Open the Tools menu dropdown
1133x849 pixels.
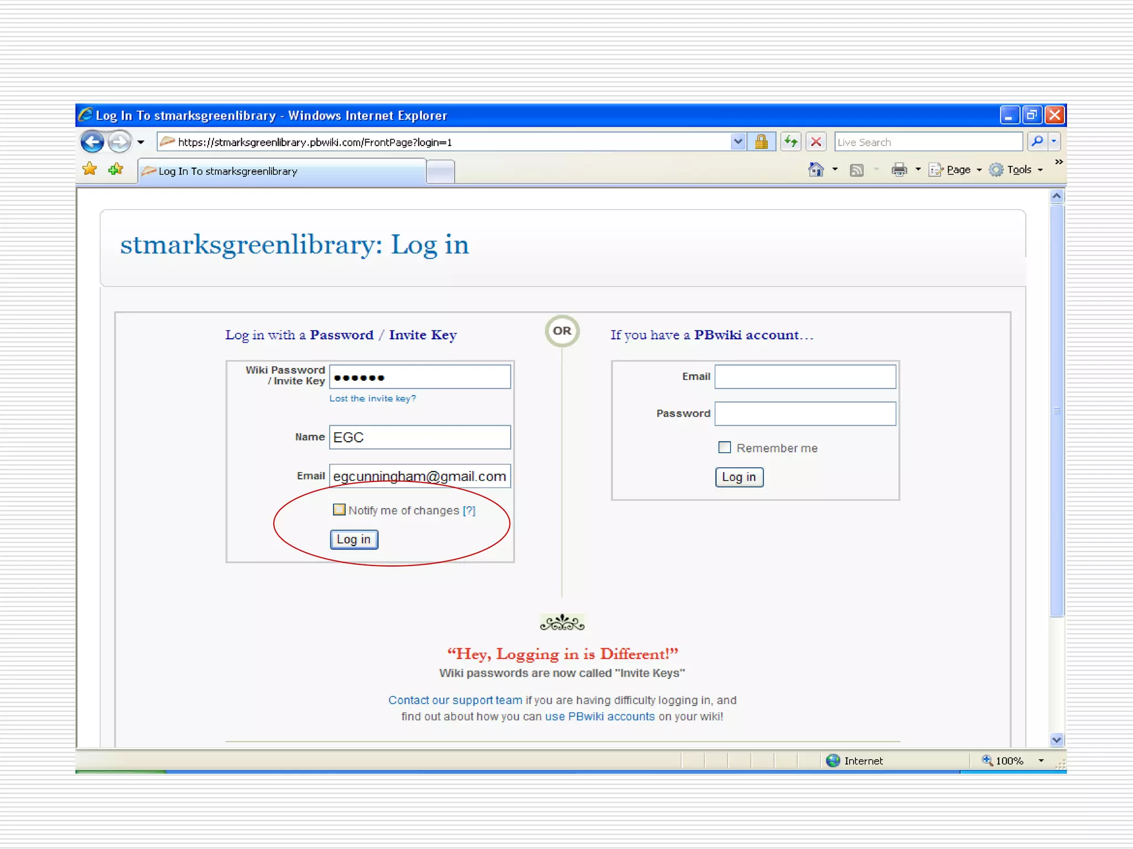pos(1019,170)
